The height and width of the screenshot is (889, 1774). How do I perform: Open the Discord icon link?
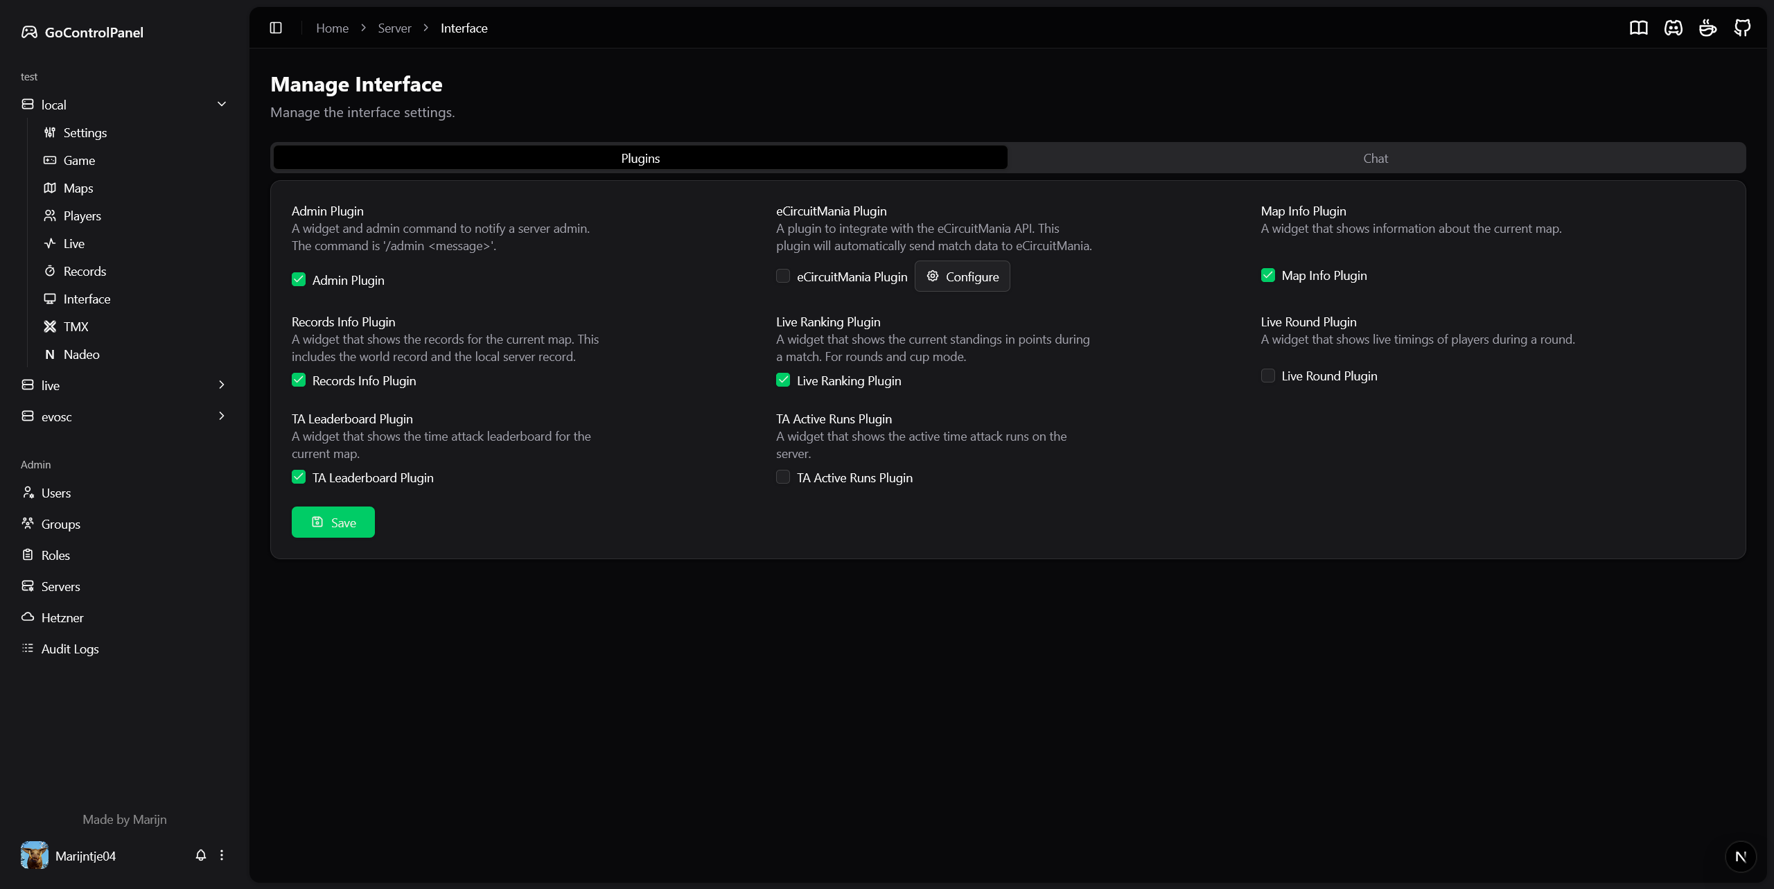coord(1673,28)
